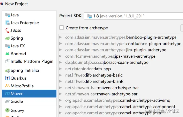Select confluence-plugin-archetype text
Image resolution: width=183 pixels, height=117 pixels.
point(154,44)
